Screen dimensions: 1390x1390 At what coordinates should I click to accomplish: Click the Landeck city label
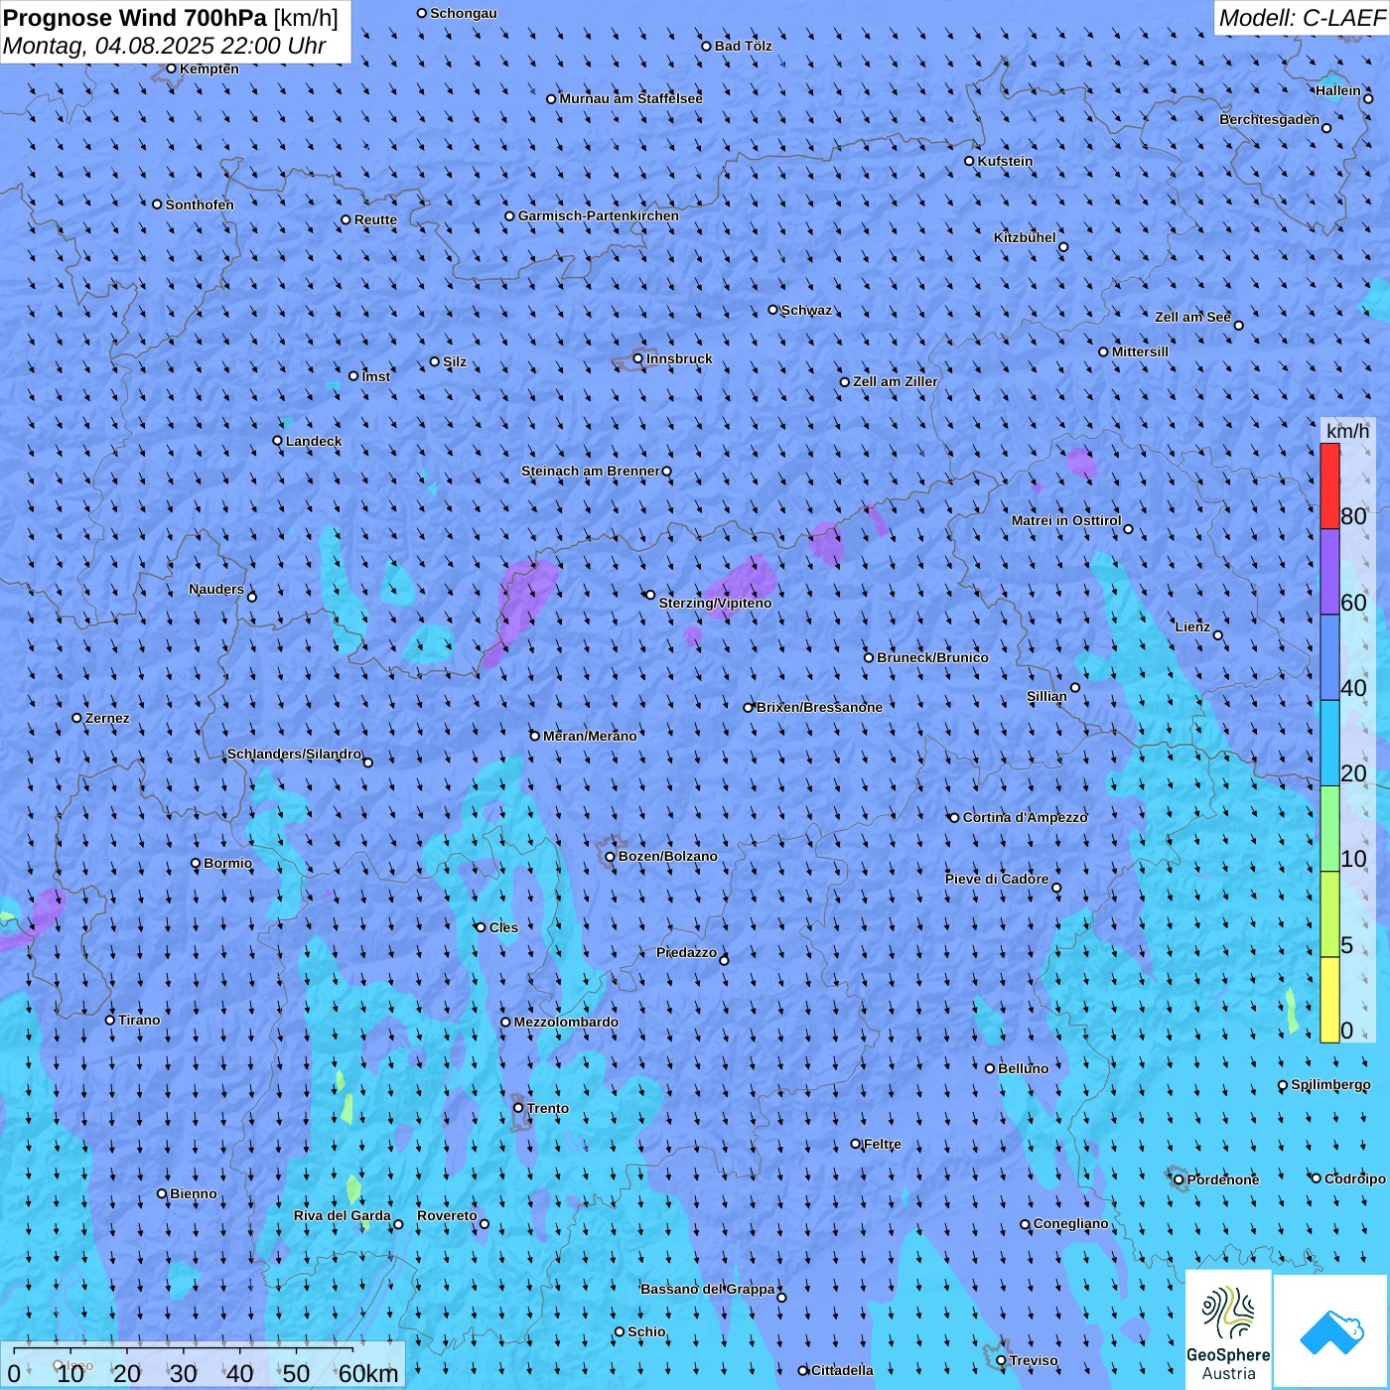pyautogui.click(x=314, y=441)
